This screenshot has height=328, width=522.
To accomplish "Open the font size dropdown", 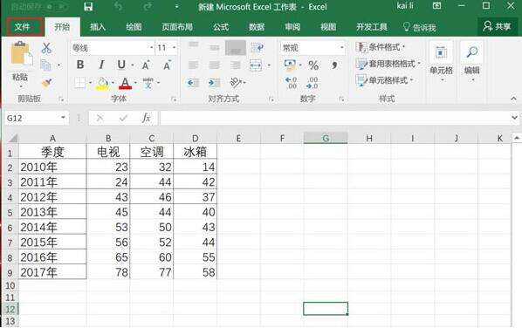I will click(x=174, y=48).
